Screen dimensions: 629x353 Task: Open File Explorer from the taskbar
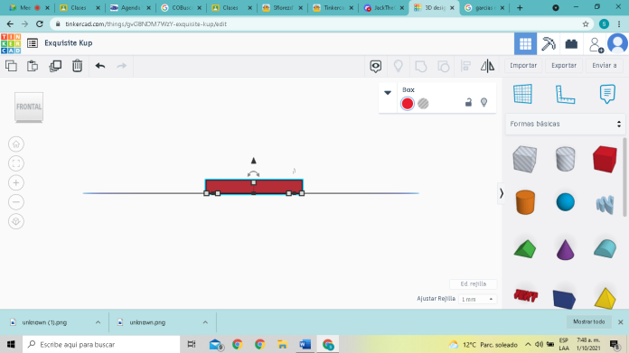tap(282, 344)
